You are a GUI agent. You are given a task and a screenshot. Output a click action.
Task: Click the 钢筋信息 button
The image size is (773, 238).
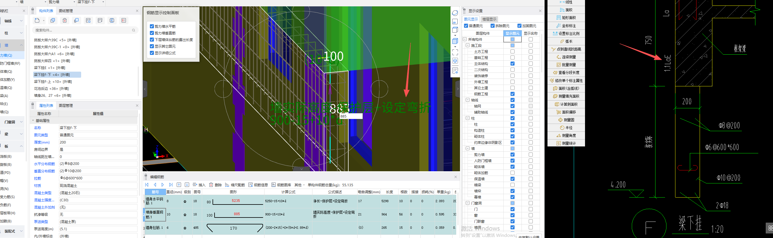pos(258,185)
